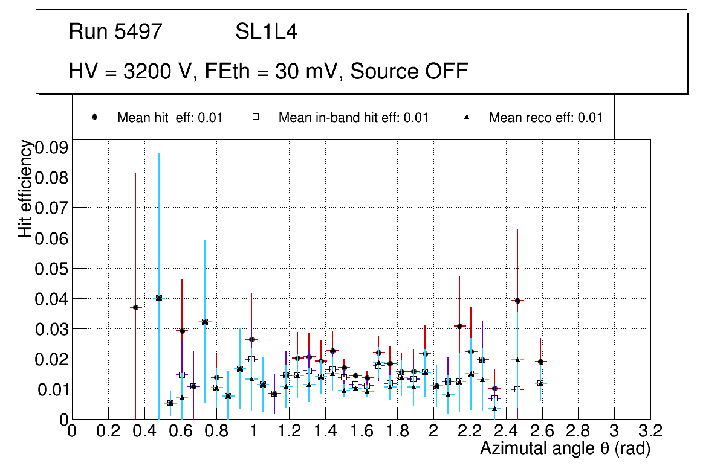Click the 'Hit efficiency' y-axis title
Viewport: 723px width, 466px height.
point(25,188)
